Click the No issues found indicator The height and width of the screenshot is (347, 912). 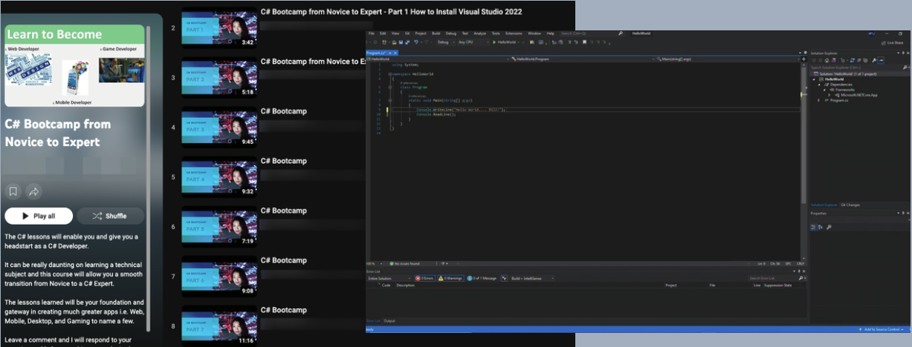tap(404, 263)
